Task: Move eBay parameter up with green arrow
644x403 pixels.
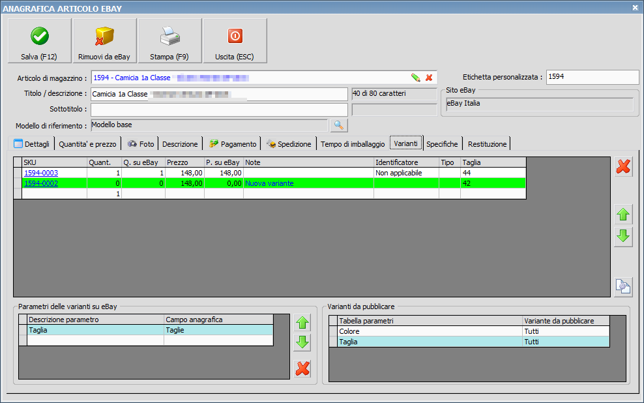Action: (302, 322)
